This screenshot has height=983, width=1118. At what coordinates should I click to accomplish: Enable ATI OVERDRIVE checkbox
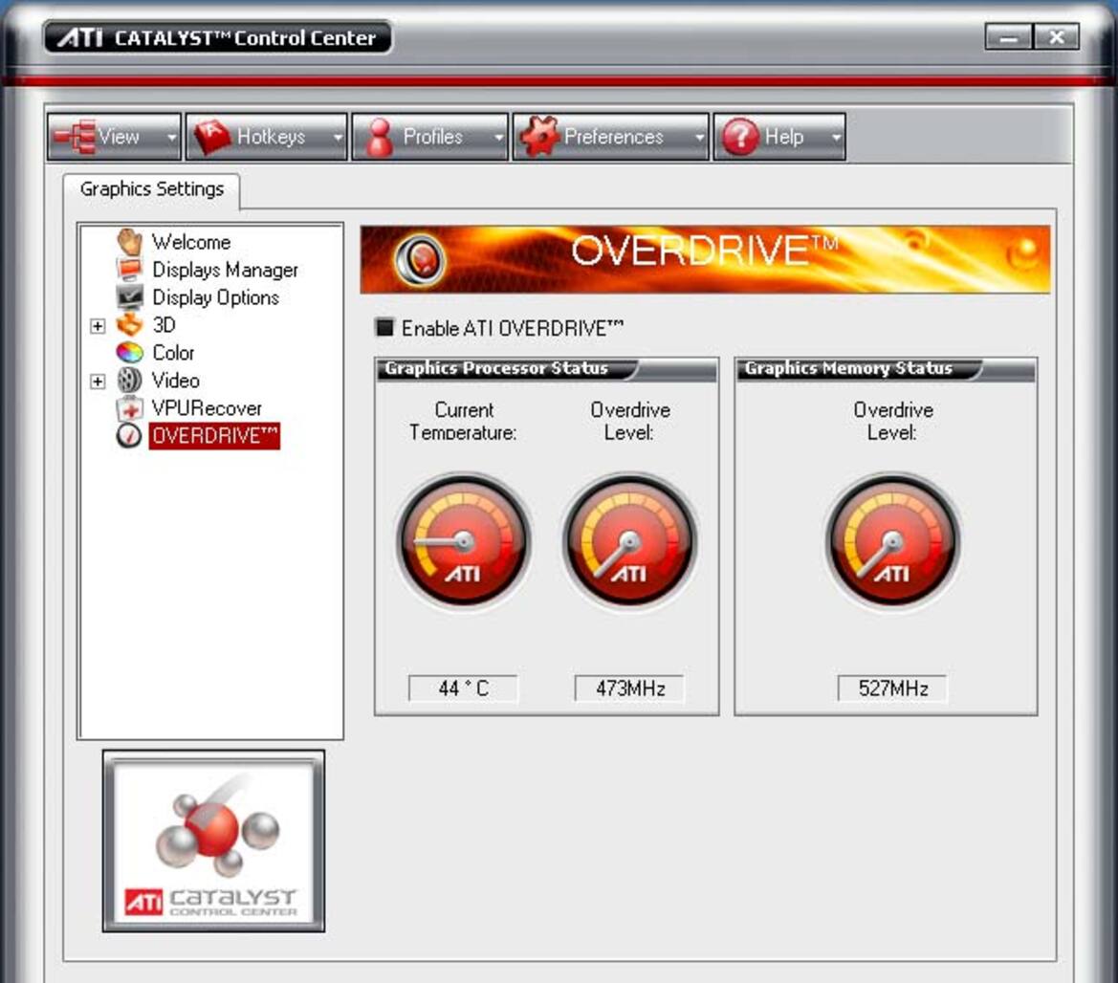(x=385, y=327)
